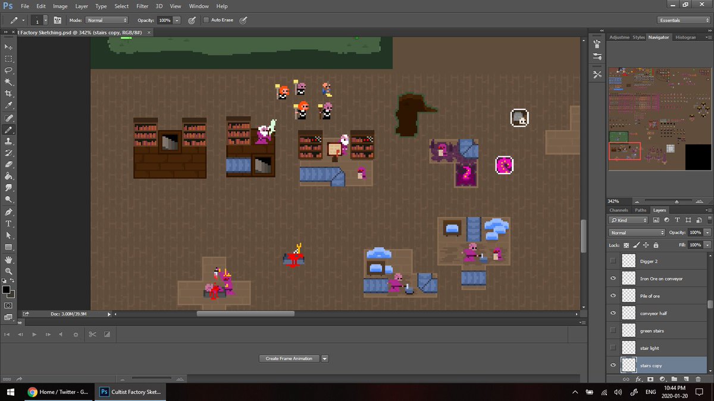Show the green stairs layer
The image size is (714, 401).
point(613,330)
